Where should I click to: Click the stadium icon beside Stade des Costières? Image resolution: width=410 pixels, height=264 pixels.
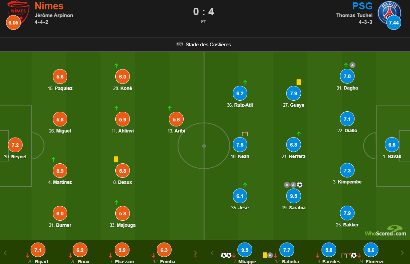(x=180, y=44)
